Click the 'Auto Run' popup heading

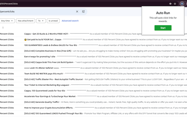click(163, 13)
